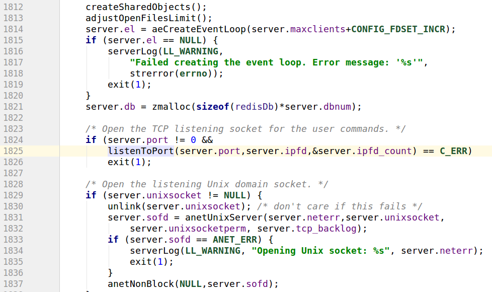Click the Unix domain socket comment
492x292 pixels.
(207, 184)
